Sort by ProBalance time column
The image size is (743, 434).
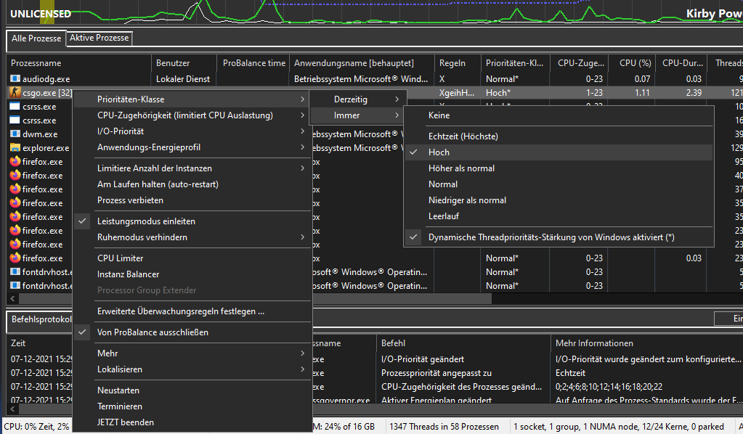(x=253, y=63)
